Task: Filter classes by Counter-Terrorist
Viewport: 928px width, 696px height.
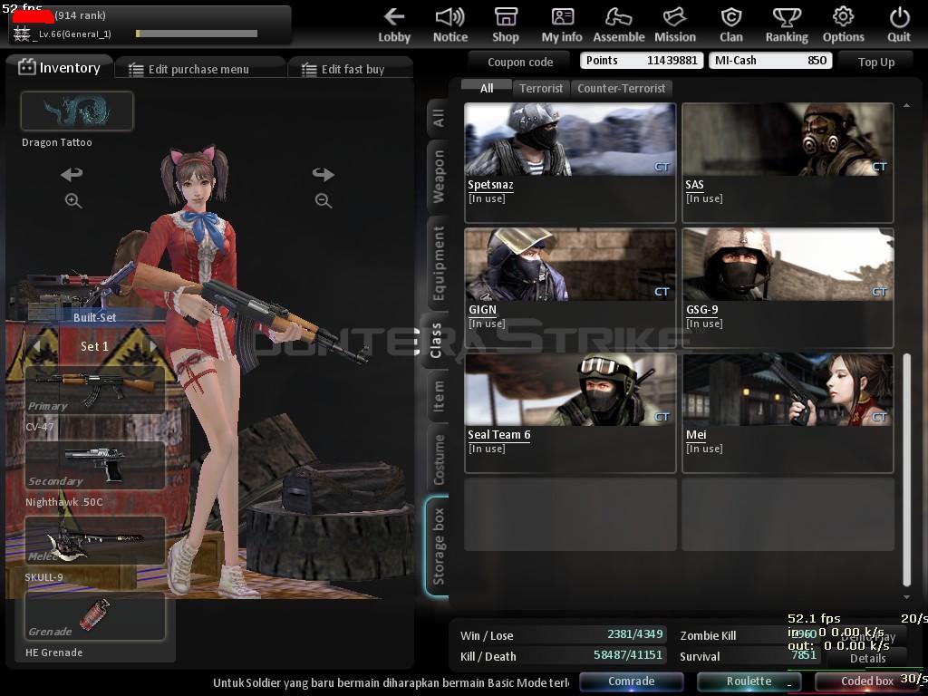Action: (622, 88)
